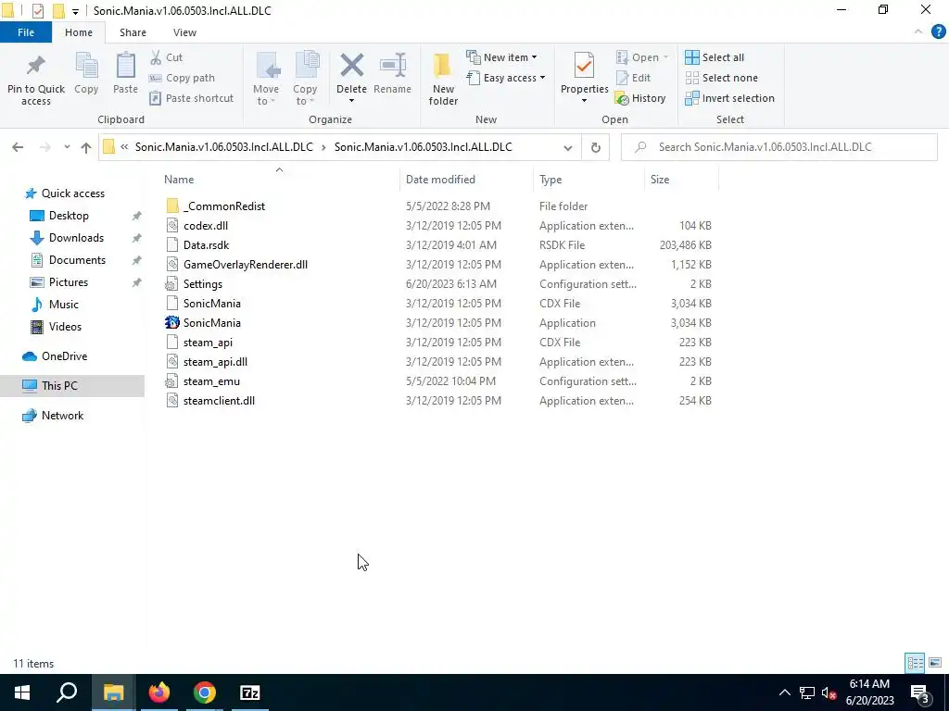The height and width of the screenshot is (711, 949).
Task: Click the Cut scissors command
Action: (166, 57)
